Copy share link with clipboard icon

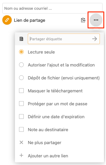tap(83, 20)
